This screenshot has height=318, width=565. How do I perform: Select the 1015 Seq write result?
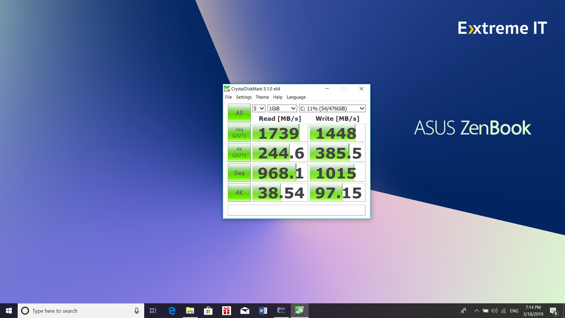pyautogui.click(x=337, y=173)
